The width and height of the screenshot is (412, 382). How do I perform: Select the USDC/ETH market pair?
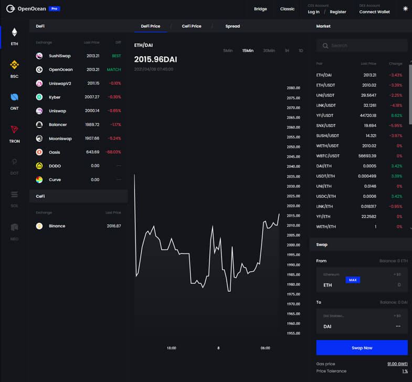tap(359, 196)
